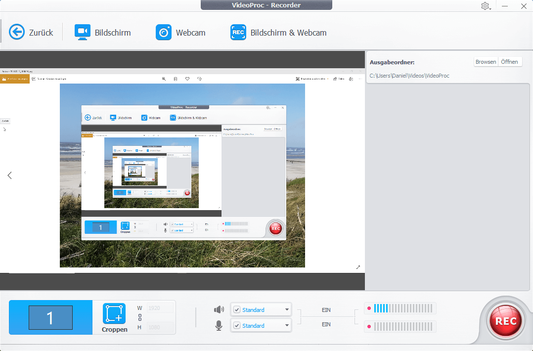Select the monitor 1 thumbnail
533x351 pixels.
[50, 317]
